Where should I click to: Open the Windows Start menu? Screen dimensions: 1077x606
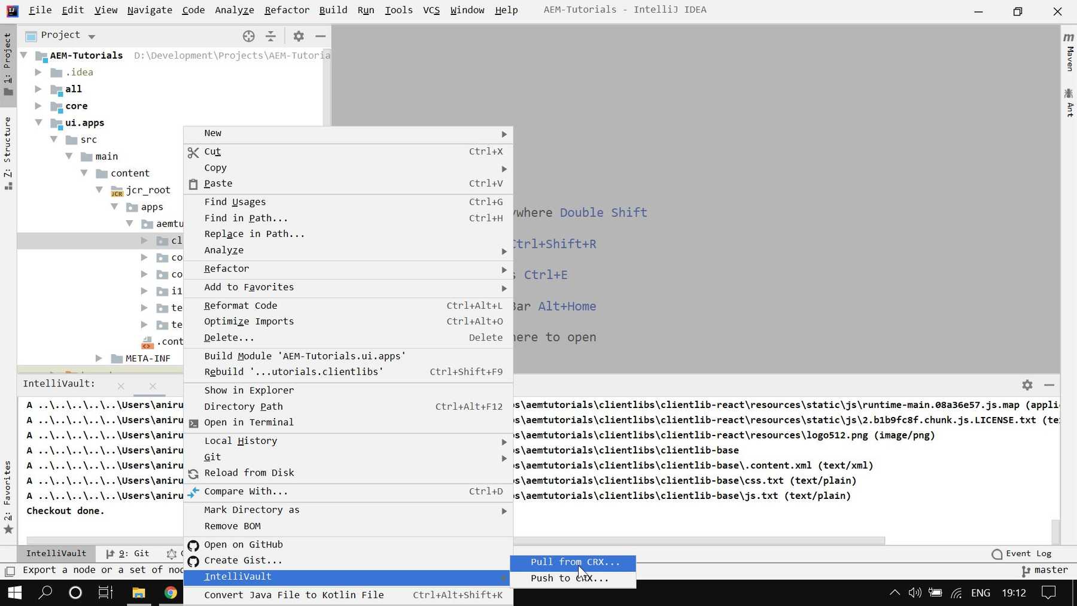tap(13, 592)
